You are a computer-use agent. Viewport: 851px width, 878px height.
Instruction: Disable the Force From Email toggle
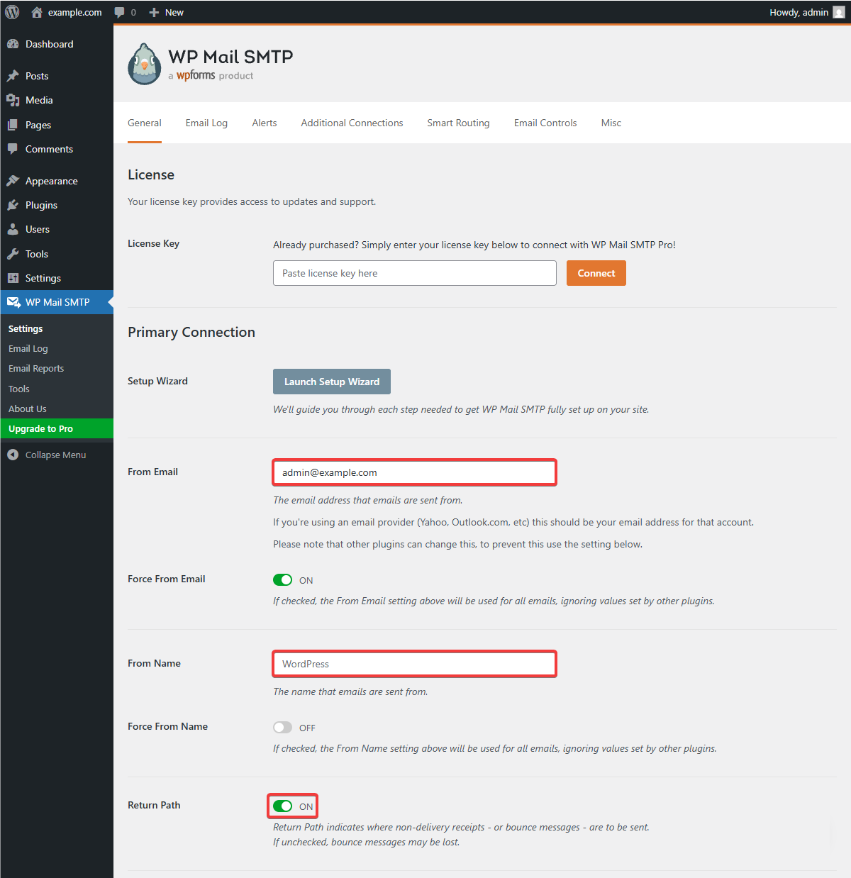[282, 580]
